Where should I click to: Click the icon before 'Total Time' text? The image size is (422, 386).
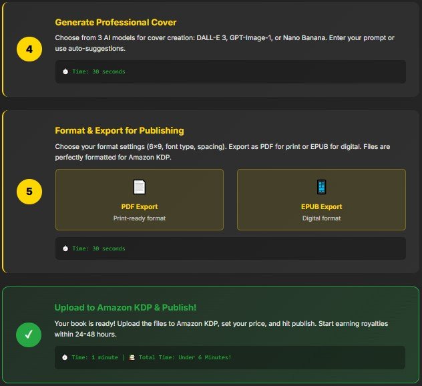point(132,357)
